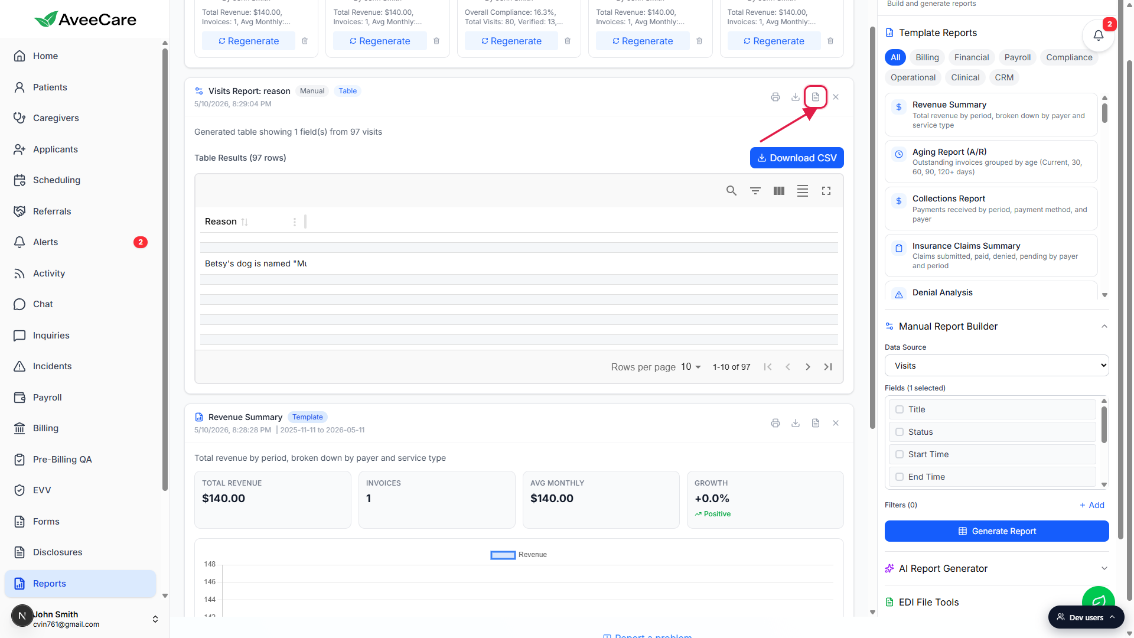Expand table to fullscreen
The width and height of the screenshot is (1134, 638).
pyautogui.click(x=826, y=191)
